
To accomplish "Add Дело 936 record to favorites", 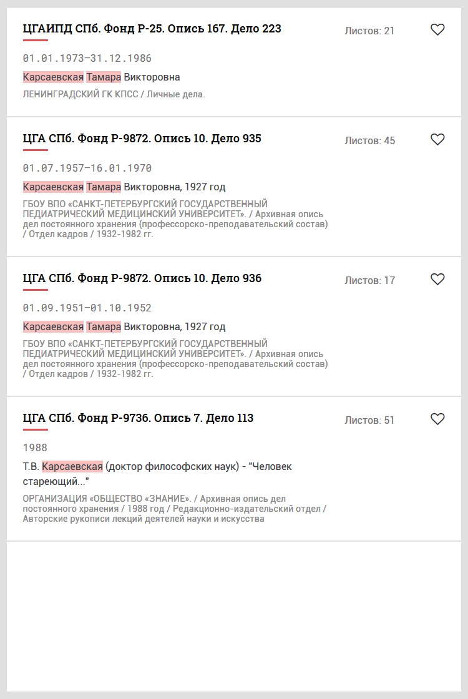I will coord(437,279).
